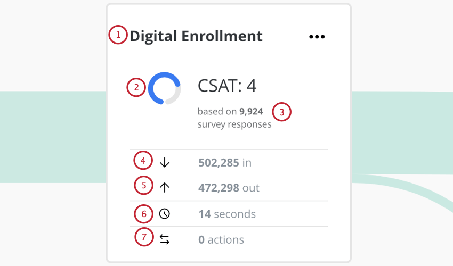Open the three-dot options menu
The width and height of the screenshot is (453, 266).
(x=317, y=37)
